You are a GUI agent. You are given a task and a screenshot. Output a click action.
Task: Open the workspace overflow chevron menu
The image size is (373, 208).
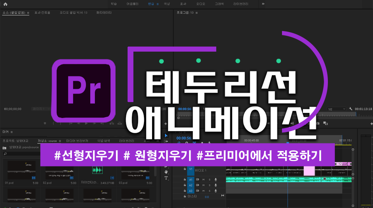263,4
